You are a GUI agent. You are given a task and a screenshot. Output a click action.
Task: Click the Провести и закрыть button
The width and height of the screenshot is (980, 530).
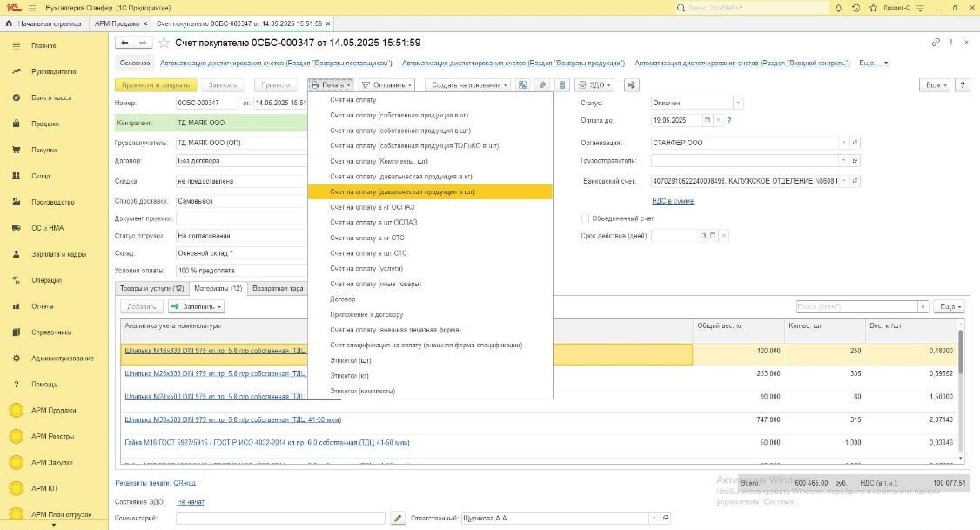156,85
